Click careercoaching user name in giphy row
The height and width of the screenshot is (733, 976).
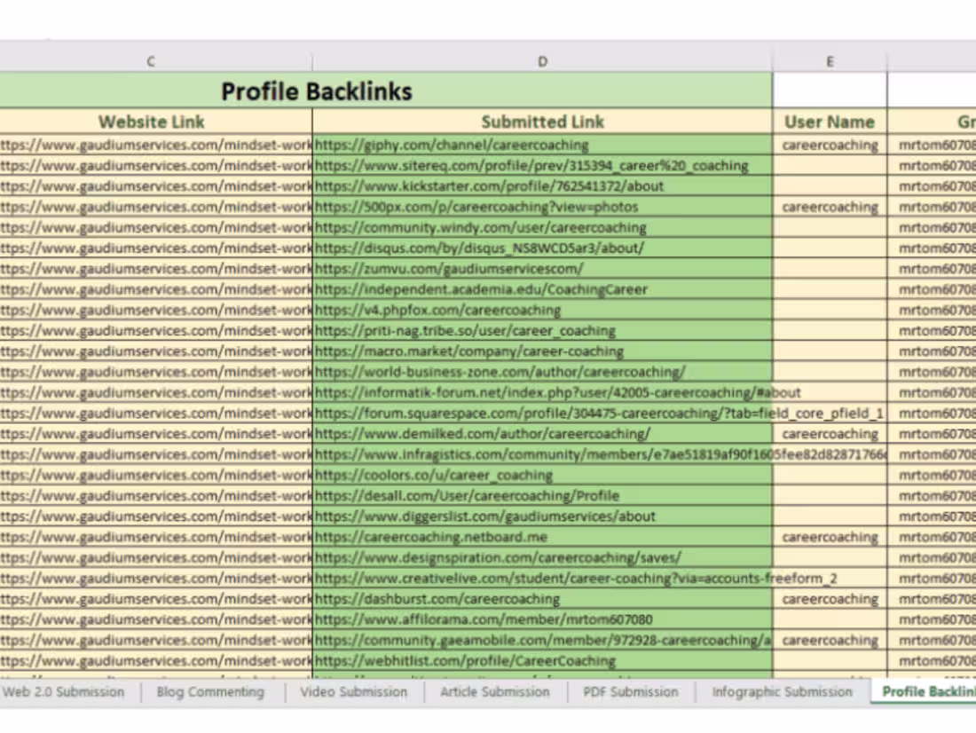pos(830,146)
